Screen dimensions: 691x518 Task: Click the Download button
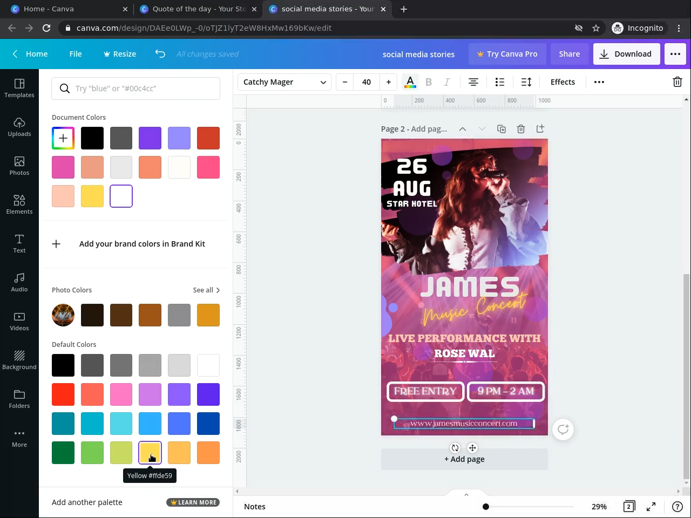626,54
